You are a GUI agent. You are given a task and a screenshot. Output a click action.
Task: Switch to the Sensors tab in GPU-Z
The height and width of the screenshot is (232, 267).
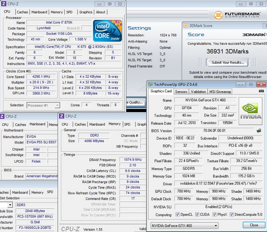(181, 92)
